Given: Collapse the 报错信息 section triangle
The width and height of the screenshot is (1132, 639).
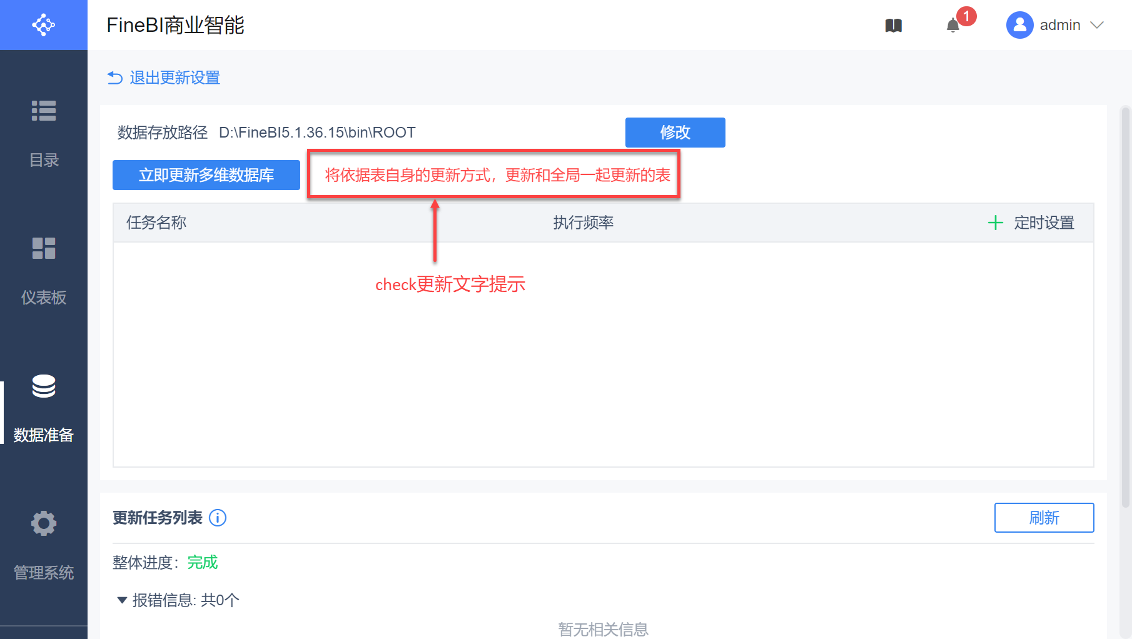Looking at the screenshot, I should (x=122, y=600).
